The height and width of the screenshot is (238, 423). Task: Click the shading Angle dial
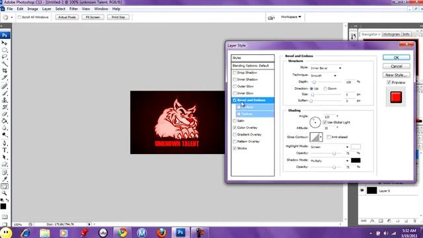315,122
